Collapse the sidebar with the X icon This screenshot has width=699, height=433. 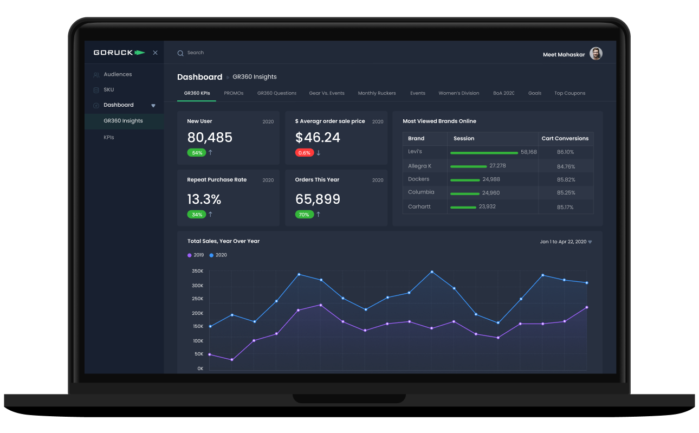coord(155,53)
